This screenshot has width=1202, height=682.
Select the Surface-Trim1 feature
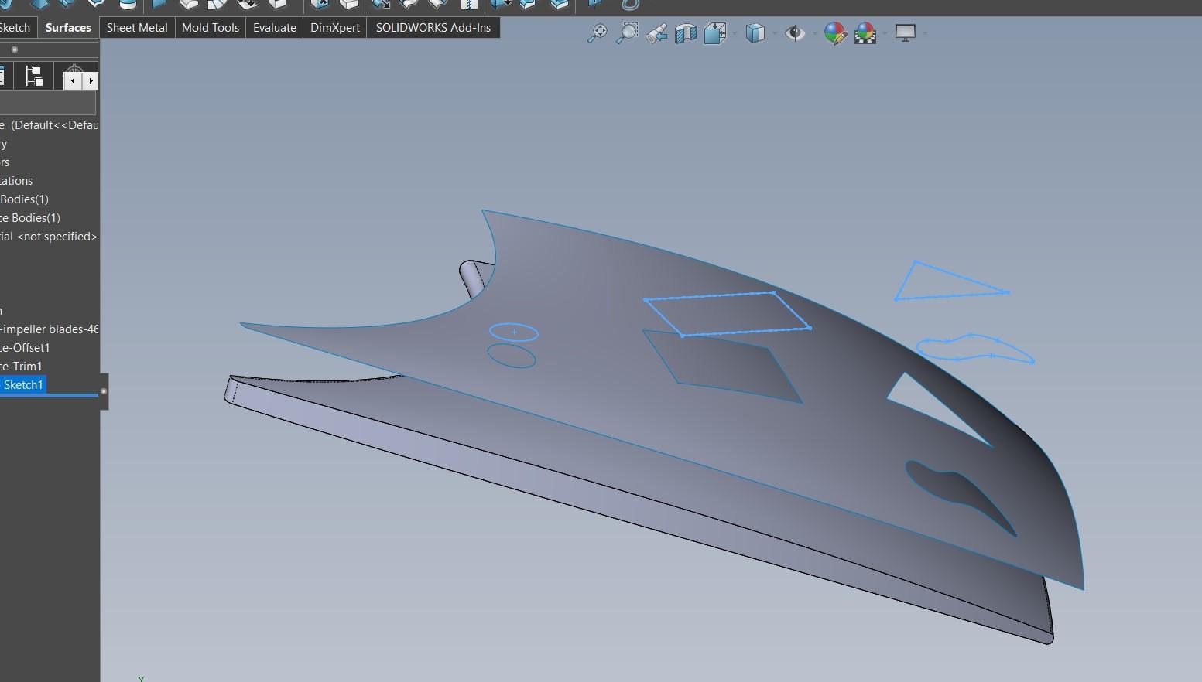(22, 367)
